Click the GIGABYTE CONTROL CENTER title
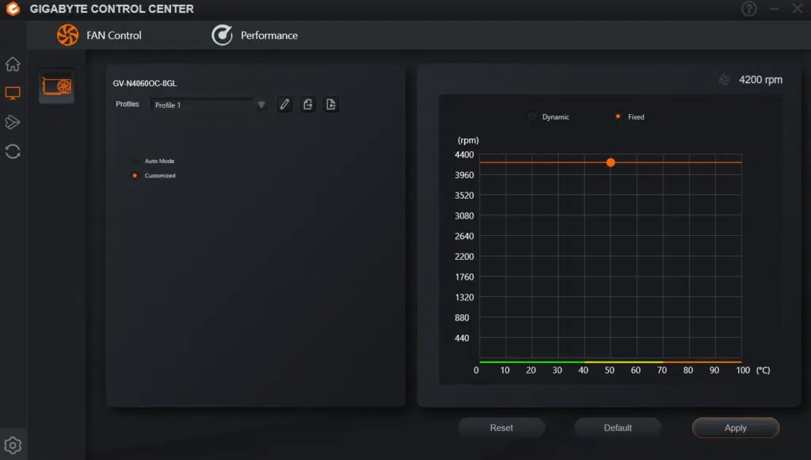 click(112, 9)
